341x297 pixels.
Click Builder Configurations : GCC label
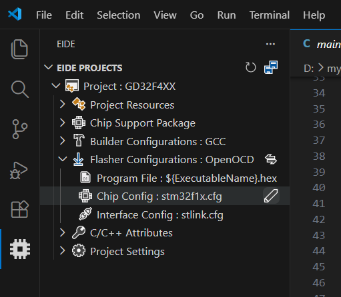(x=158, y=142)
